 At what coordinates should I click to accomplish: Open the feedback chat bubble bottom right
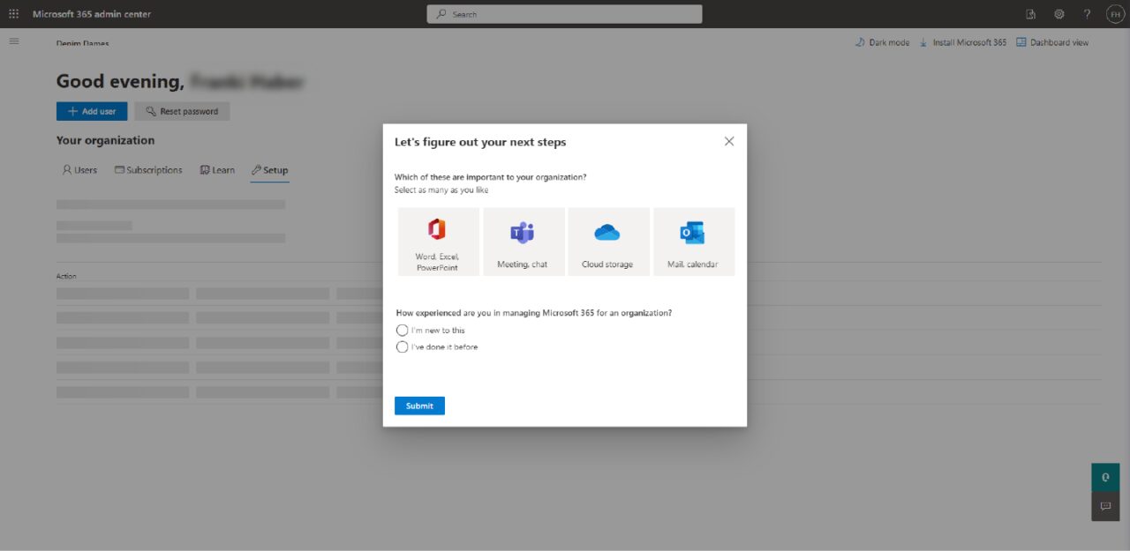(1105, 506)
